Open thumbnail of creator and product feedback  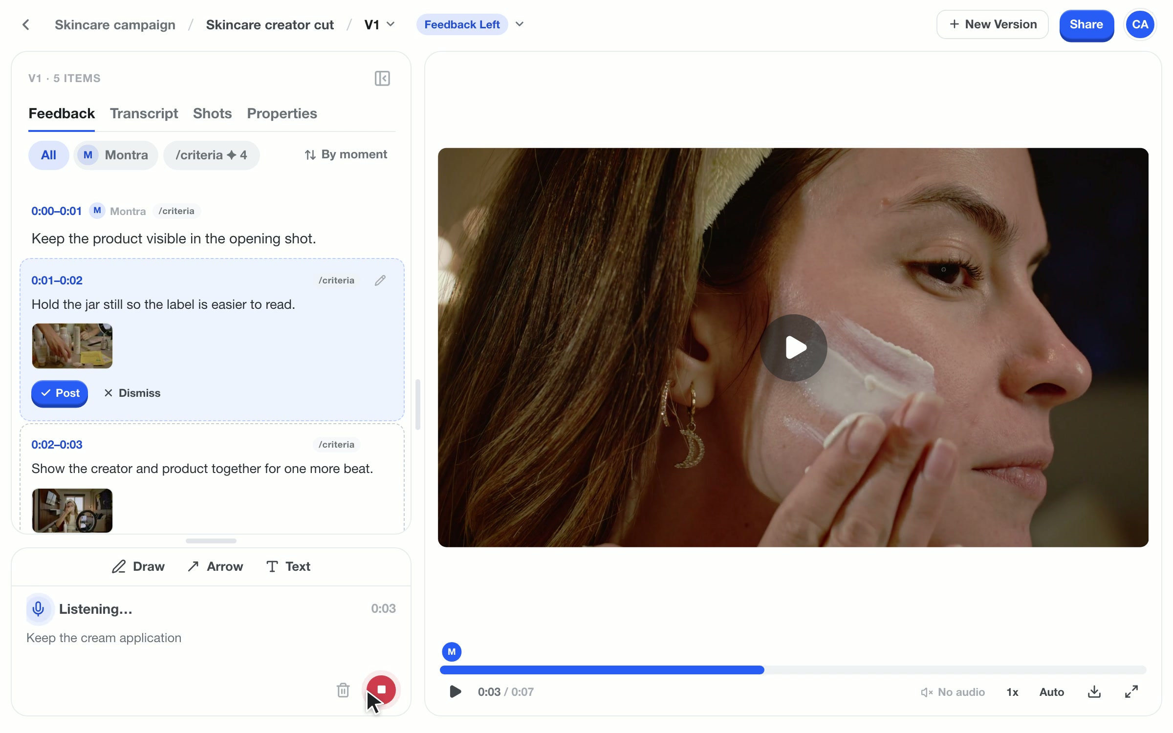[x=72, y=510]
